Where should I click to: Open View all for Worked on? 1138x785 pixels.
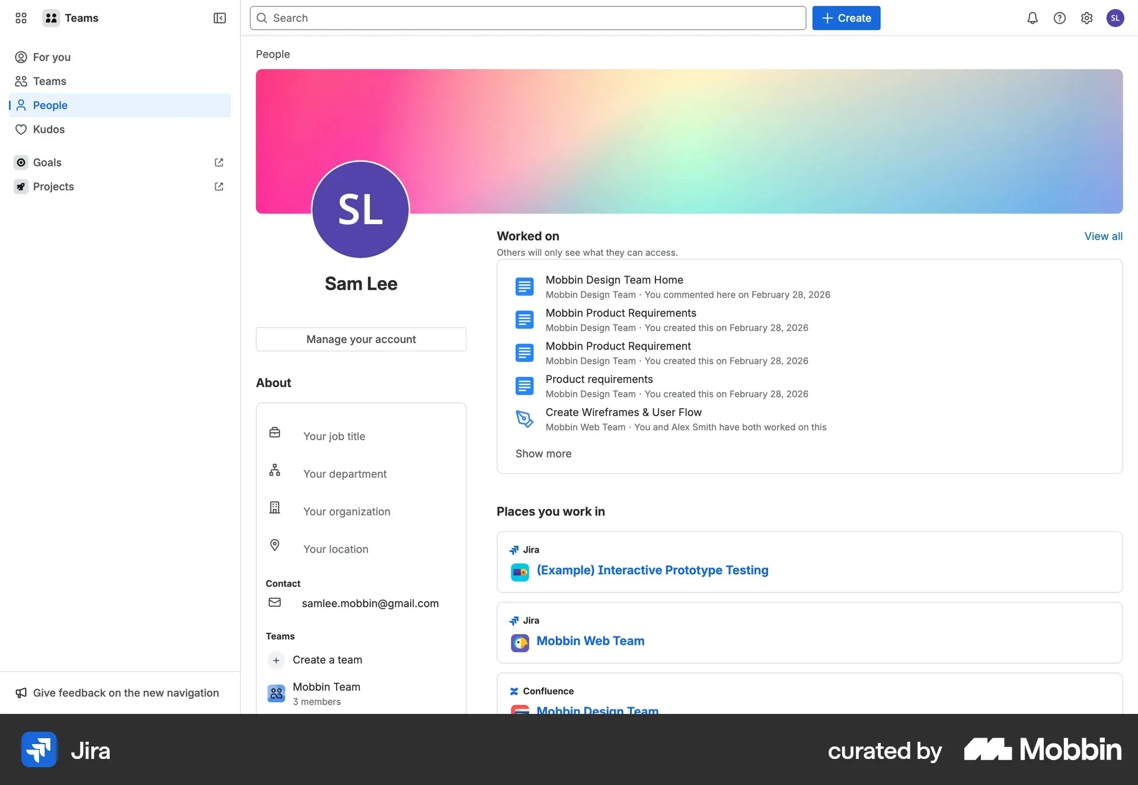(1103, 236)
